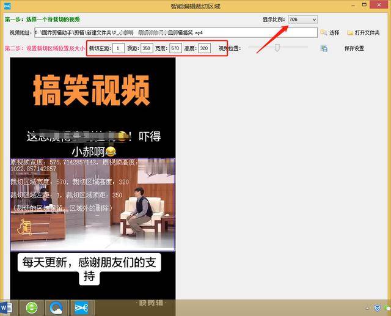Image resolution: width=391 pixels, height=316 pixels.
Task: Click the blue shield tray icon
Action: click(377, 308)
